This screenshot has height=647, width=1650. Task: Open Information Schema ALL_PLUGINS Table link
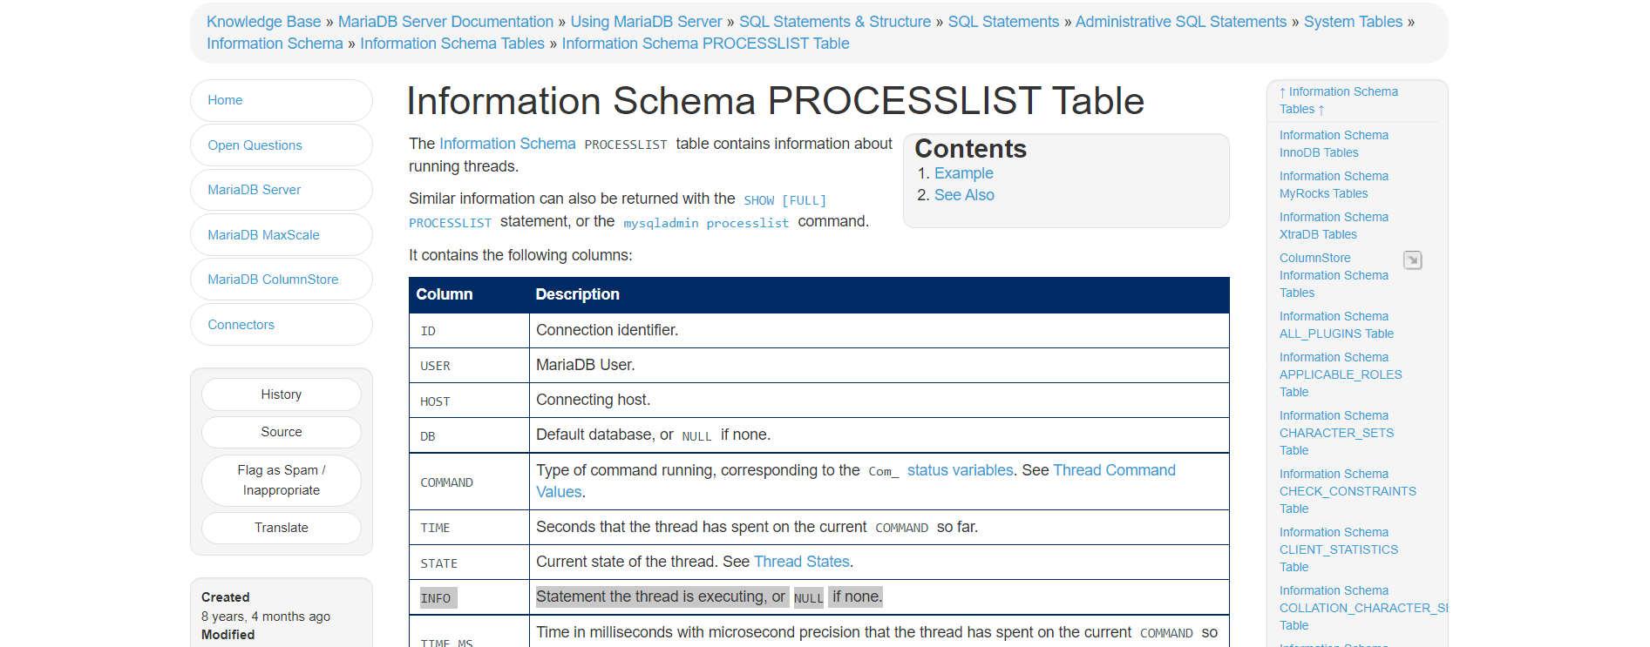(x=1336, y=325)
